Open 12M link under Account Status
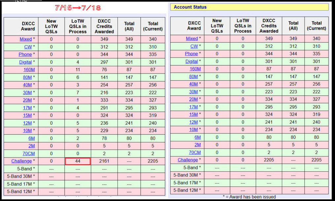 click(x=193, y=122)
